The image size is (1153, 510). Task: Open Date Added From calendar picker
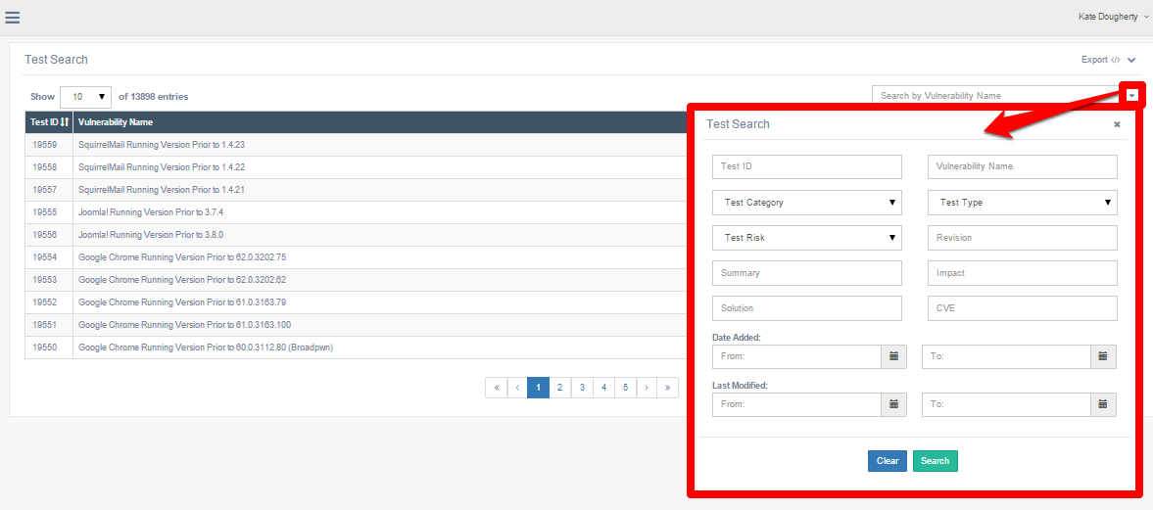pyautogui.click(x=893, y=356)
